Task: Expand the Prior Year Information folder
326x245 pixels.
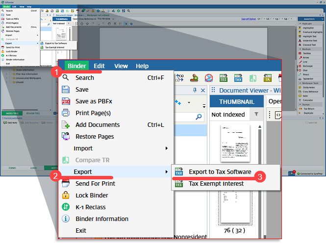Action: coord(7,74)
